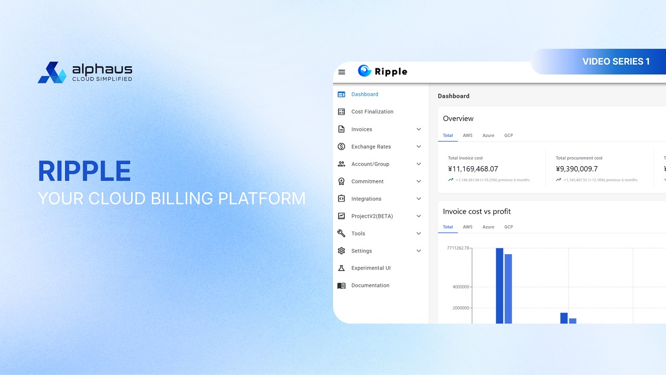Expand the Invoices submenu chevron
Image resolution: width=666 pixels, height=375 pixels.
pyautogui.click(x=419, y=129)
